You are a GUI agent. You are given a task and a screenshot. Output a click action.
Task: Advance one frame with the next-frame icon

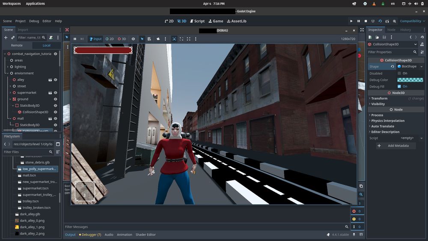click(x=82, y=39)
